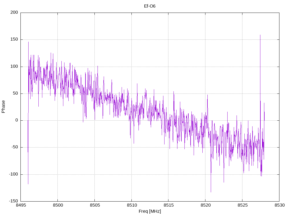Image resolution: width=287 pixels, height=215 pixels.
Task: Select y-axis tick value -50
Action: coord(15,147)
